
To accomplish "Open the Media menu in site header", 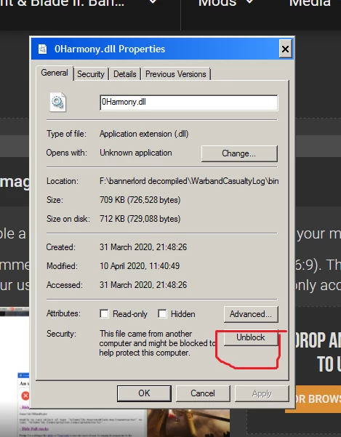I will [310, 3].
